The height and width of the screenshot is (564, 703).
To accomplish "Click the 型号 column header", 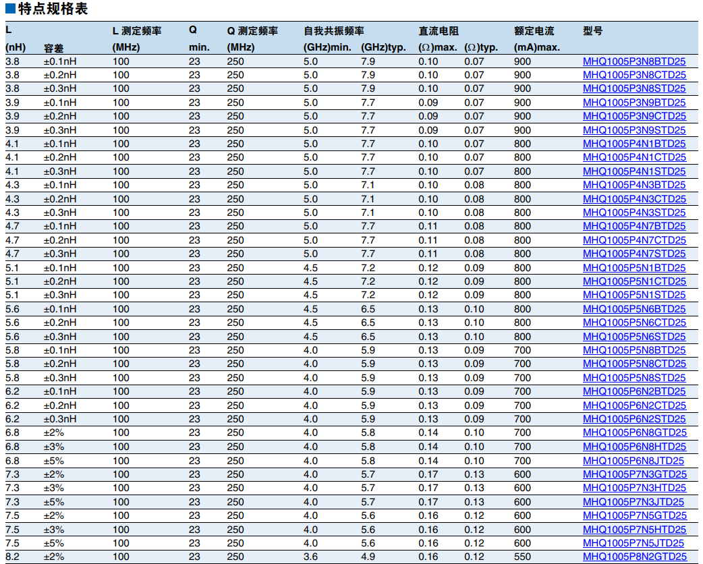I will tap(592, 31).
